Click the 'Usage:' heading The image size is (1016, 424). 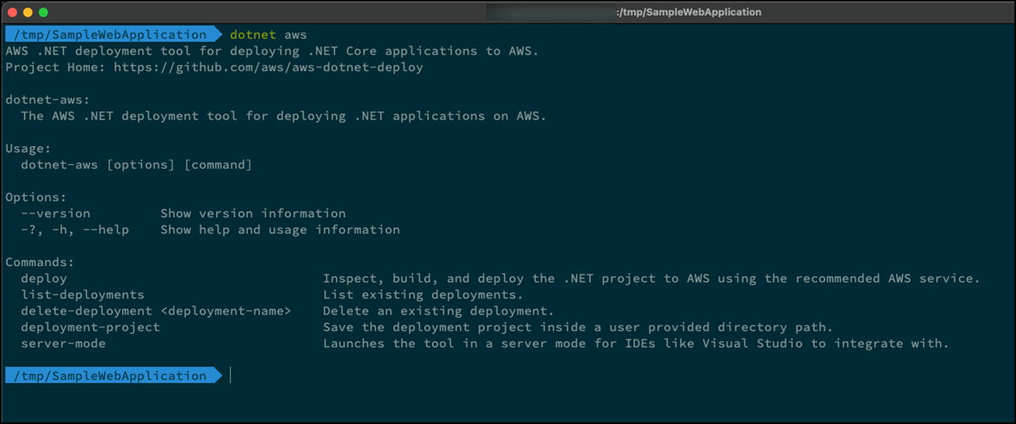coord(28,148)
